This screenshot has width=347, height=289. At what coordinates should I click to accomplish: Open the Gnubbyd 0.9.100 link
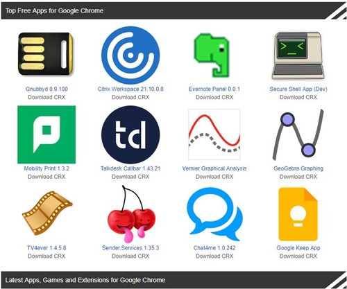46,89
